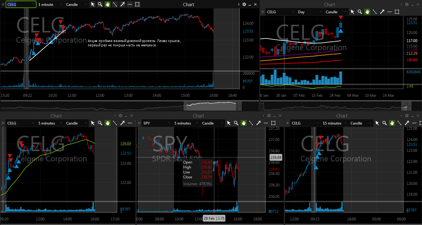Image resolution: width=422 pixels, height=225 pixels.
Task: Activate the zoom magnifier in the 1 minute chart
Action: 100,4
